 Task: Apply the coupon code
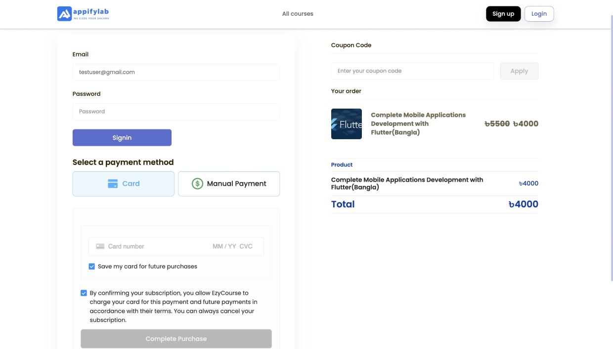[519, 71]
